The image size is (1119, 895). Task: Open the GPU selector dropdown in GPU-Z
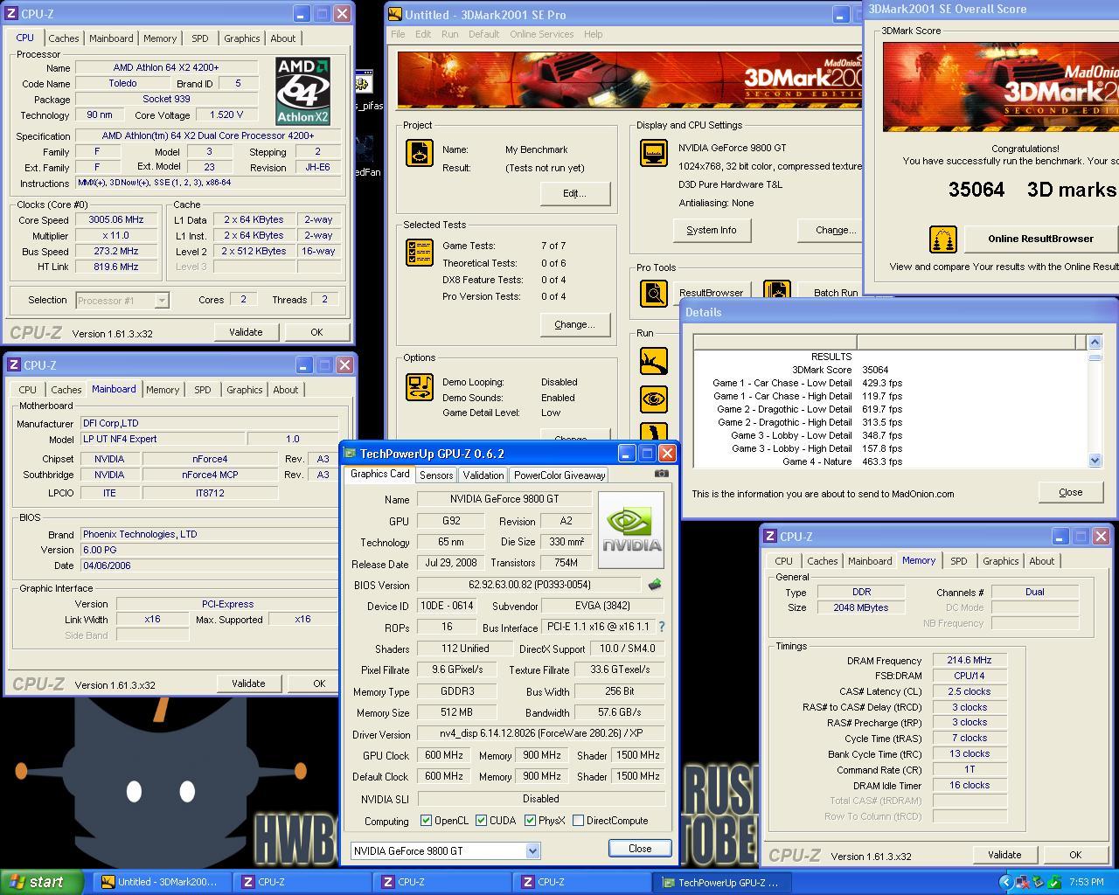point(532,850)
